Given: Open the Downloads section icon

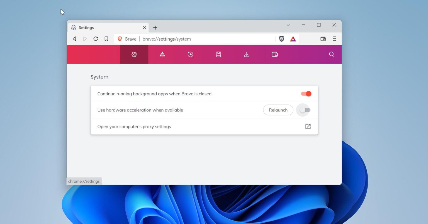Looking at the screenshot, I should pyautogui.click(x=247, y=54).
